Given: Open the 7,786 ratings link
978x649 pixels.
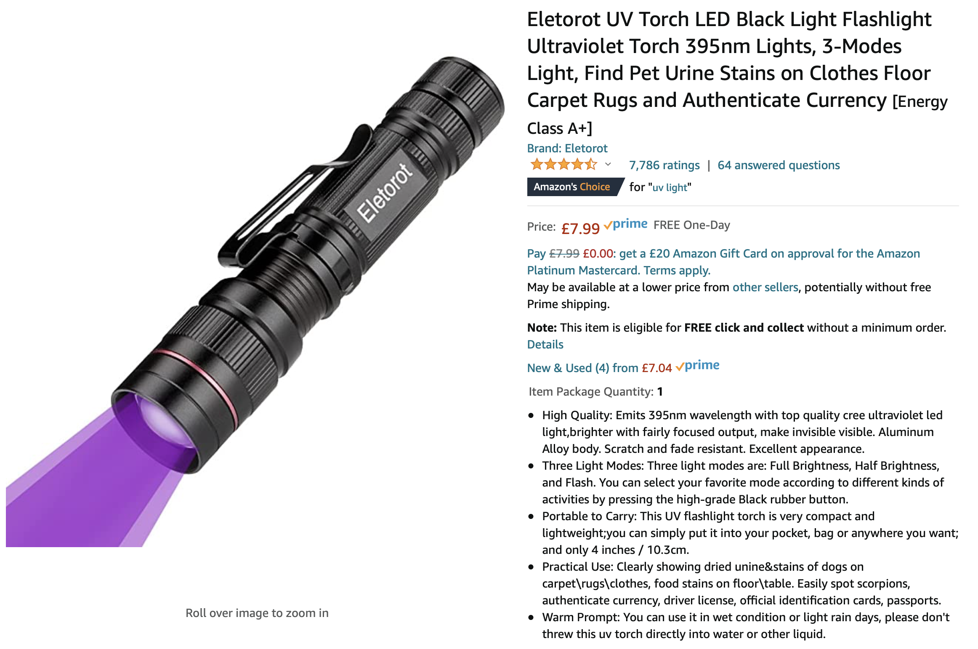Looking at the screenshot, I should [664, 165].
